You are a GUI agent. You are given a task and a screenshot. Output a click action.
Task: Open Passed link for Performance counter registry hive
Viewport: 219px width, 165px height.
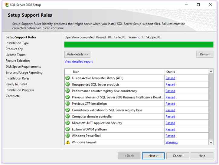[170, 91]
